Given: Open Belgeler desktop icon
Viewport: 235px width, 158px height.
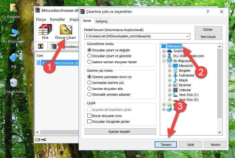Looking at the screenshot, I should tap(13, 8).
